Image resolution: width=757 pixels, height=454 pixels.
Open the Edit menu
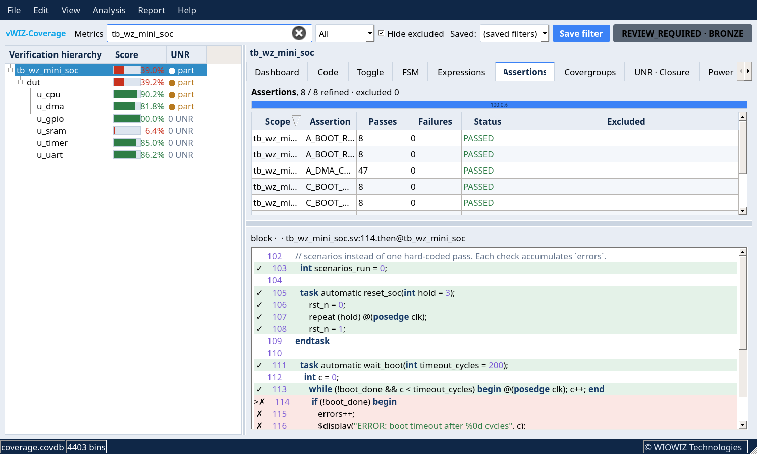click(41, 10)
